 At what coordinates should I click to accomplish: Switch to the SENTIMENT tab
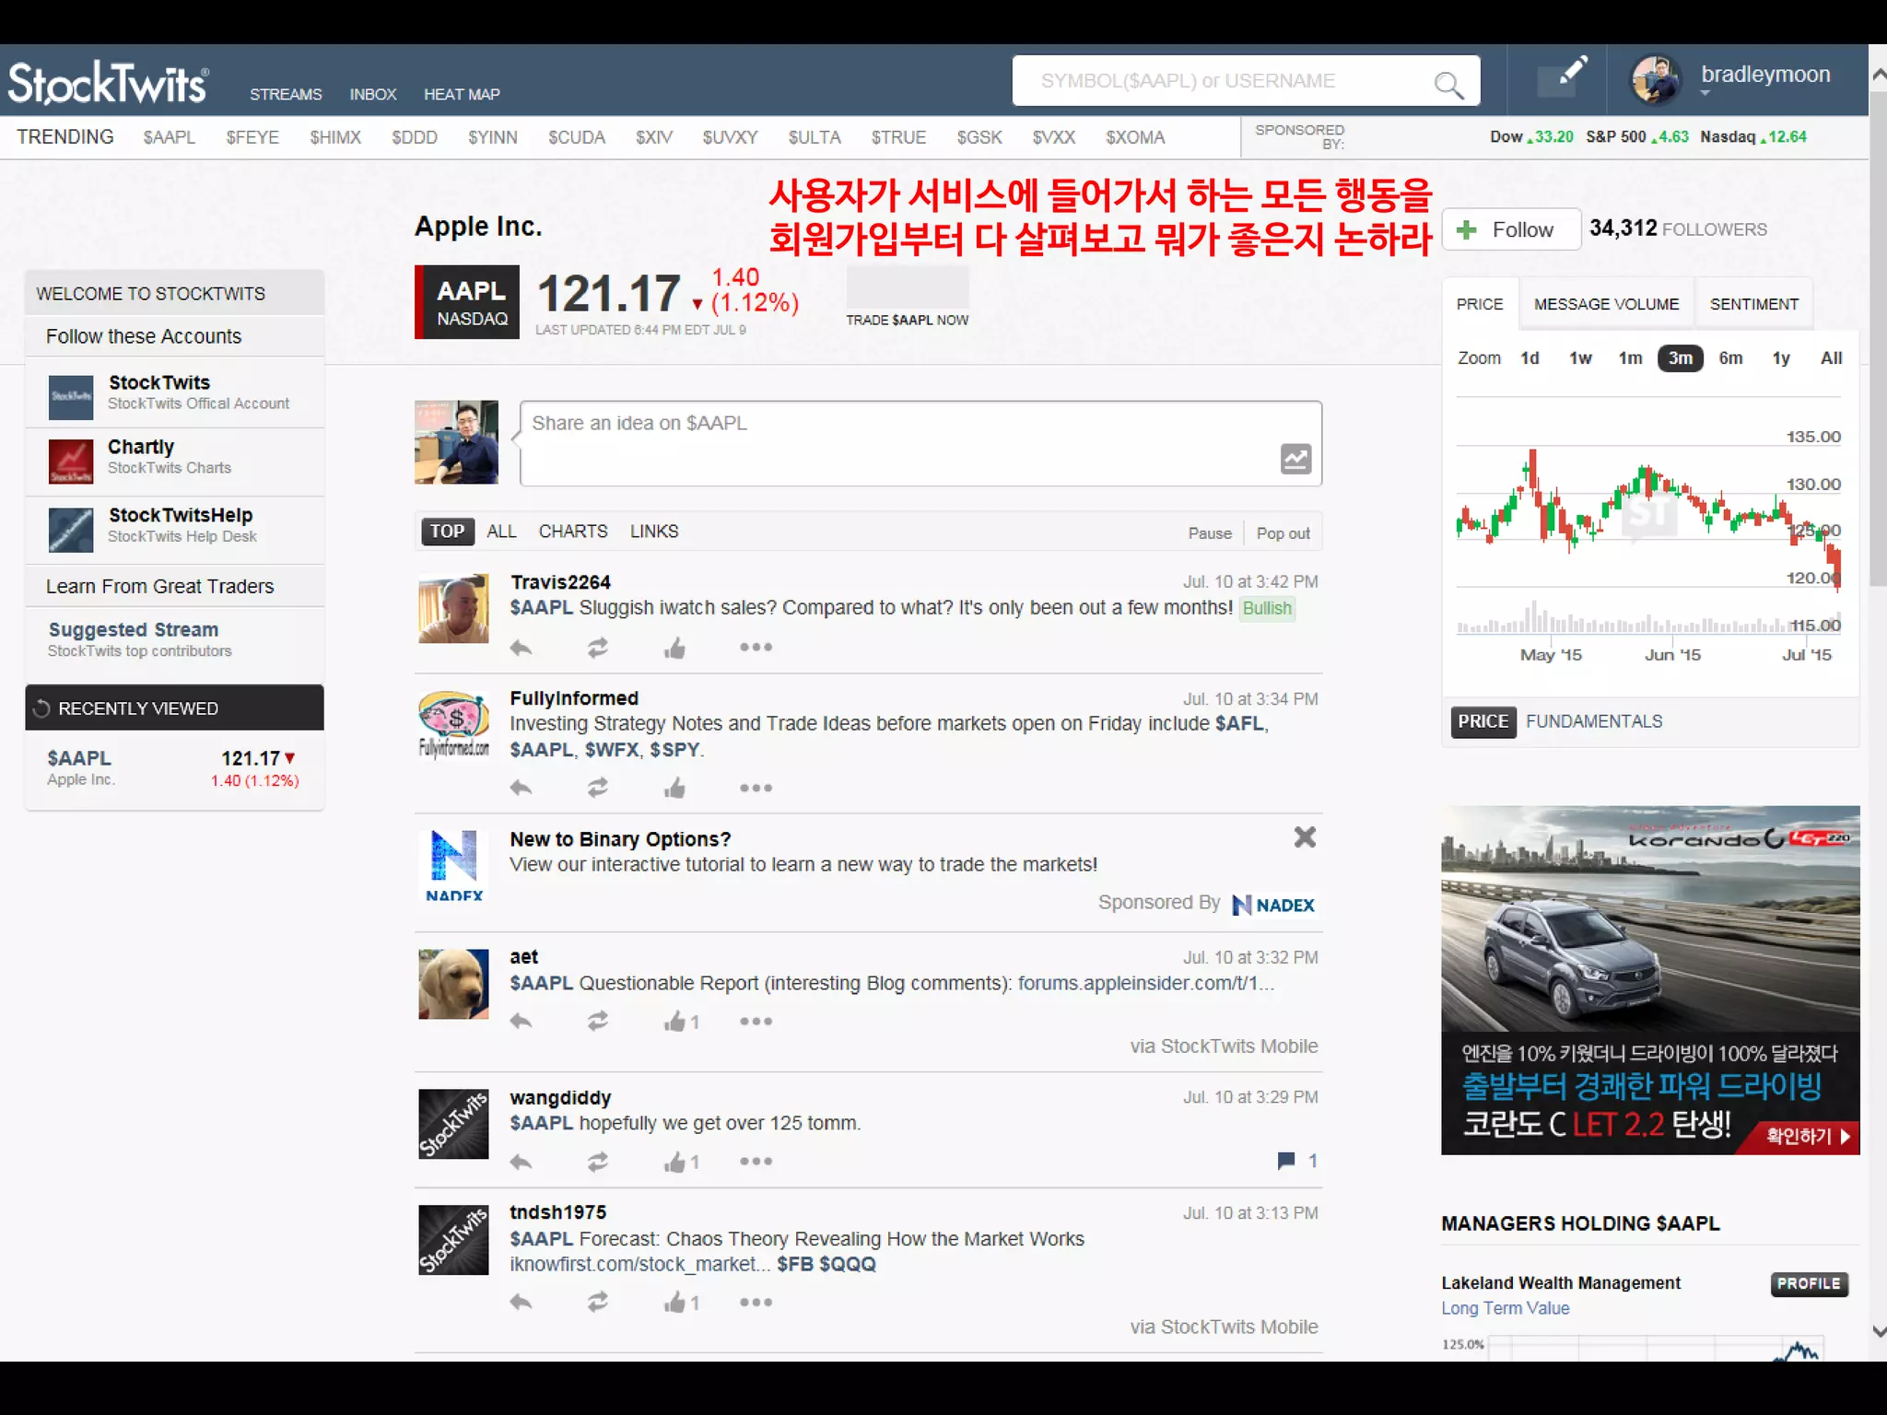pos(1753,304)
